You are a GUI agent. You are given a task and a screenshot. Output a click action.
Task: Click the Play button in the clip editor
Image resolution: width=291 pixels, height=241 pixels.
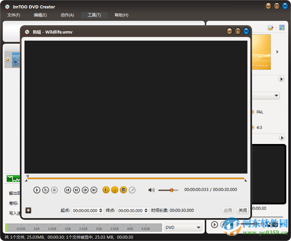tap(37, 190)
